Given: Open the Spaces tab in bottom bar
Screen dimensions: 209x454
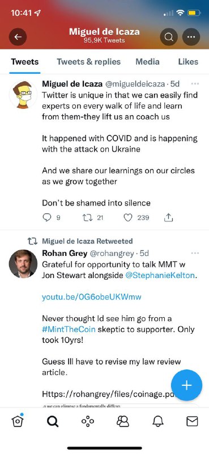Looking at the screenshot, I should (88, 421).
